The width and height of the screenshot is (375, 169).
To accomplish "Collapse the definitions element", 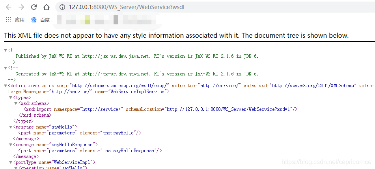I will click(x=5, y=86).
